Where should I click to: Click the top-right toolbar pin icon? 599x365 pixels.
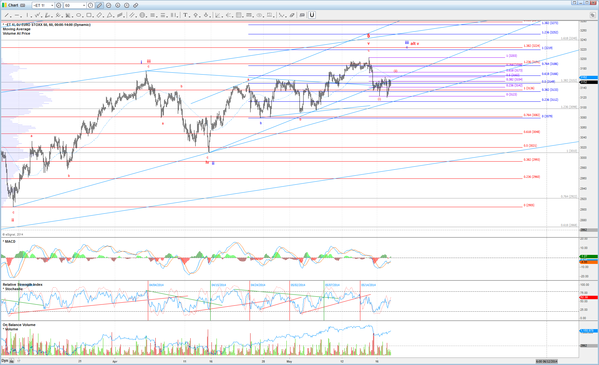[592, 15]
